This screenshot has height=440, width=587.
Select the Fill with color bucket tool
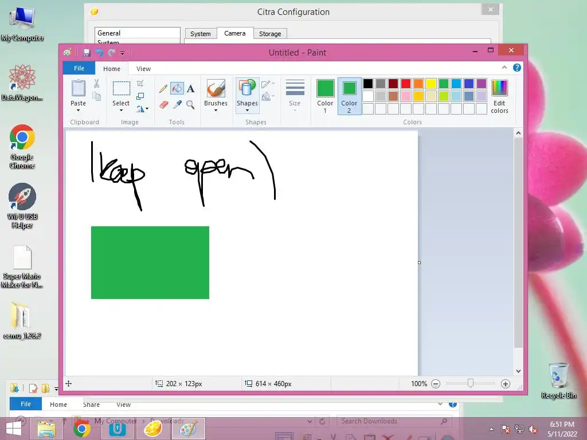tap(177, 89)
